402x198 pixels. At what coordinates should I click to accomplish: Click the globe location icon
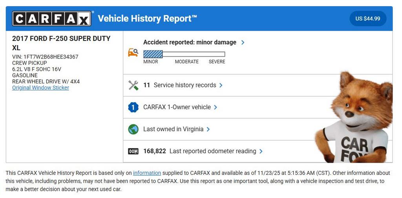(133, 129)
